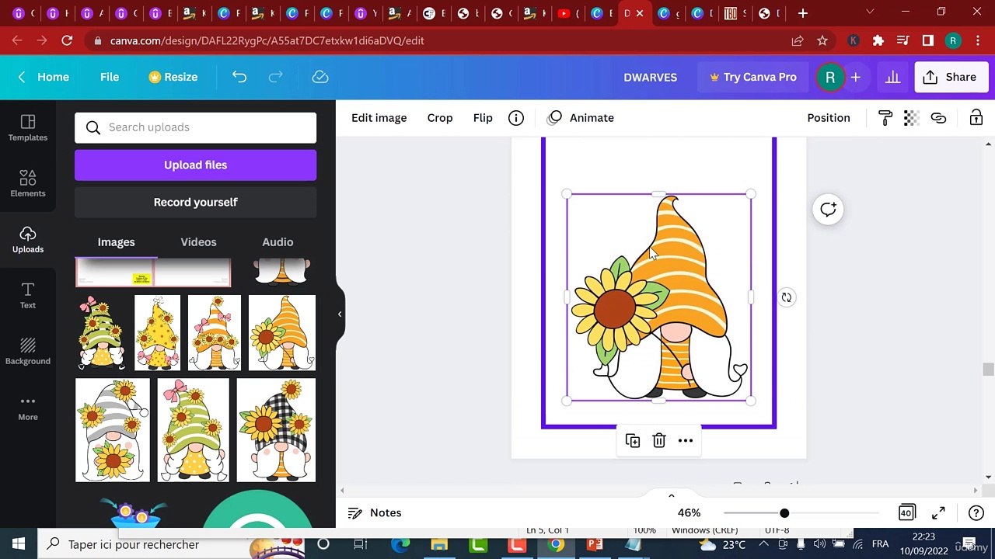Click the DWARVES design title
Screen dimensions: 995x559
(651, 77)
